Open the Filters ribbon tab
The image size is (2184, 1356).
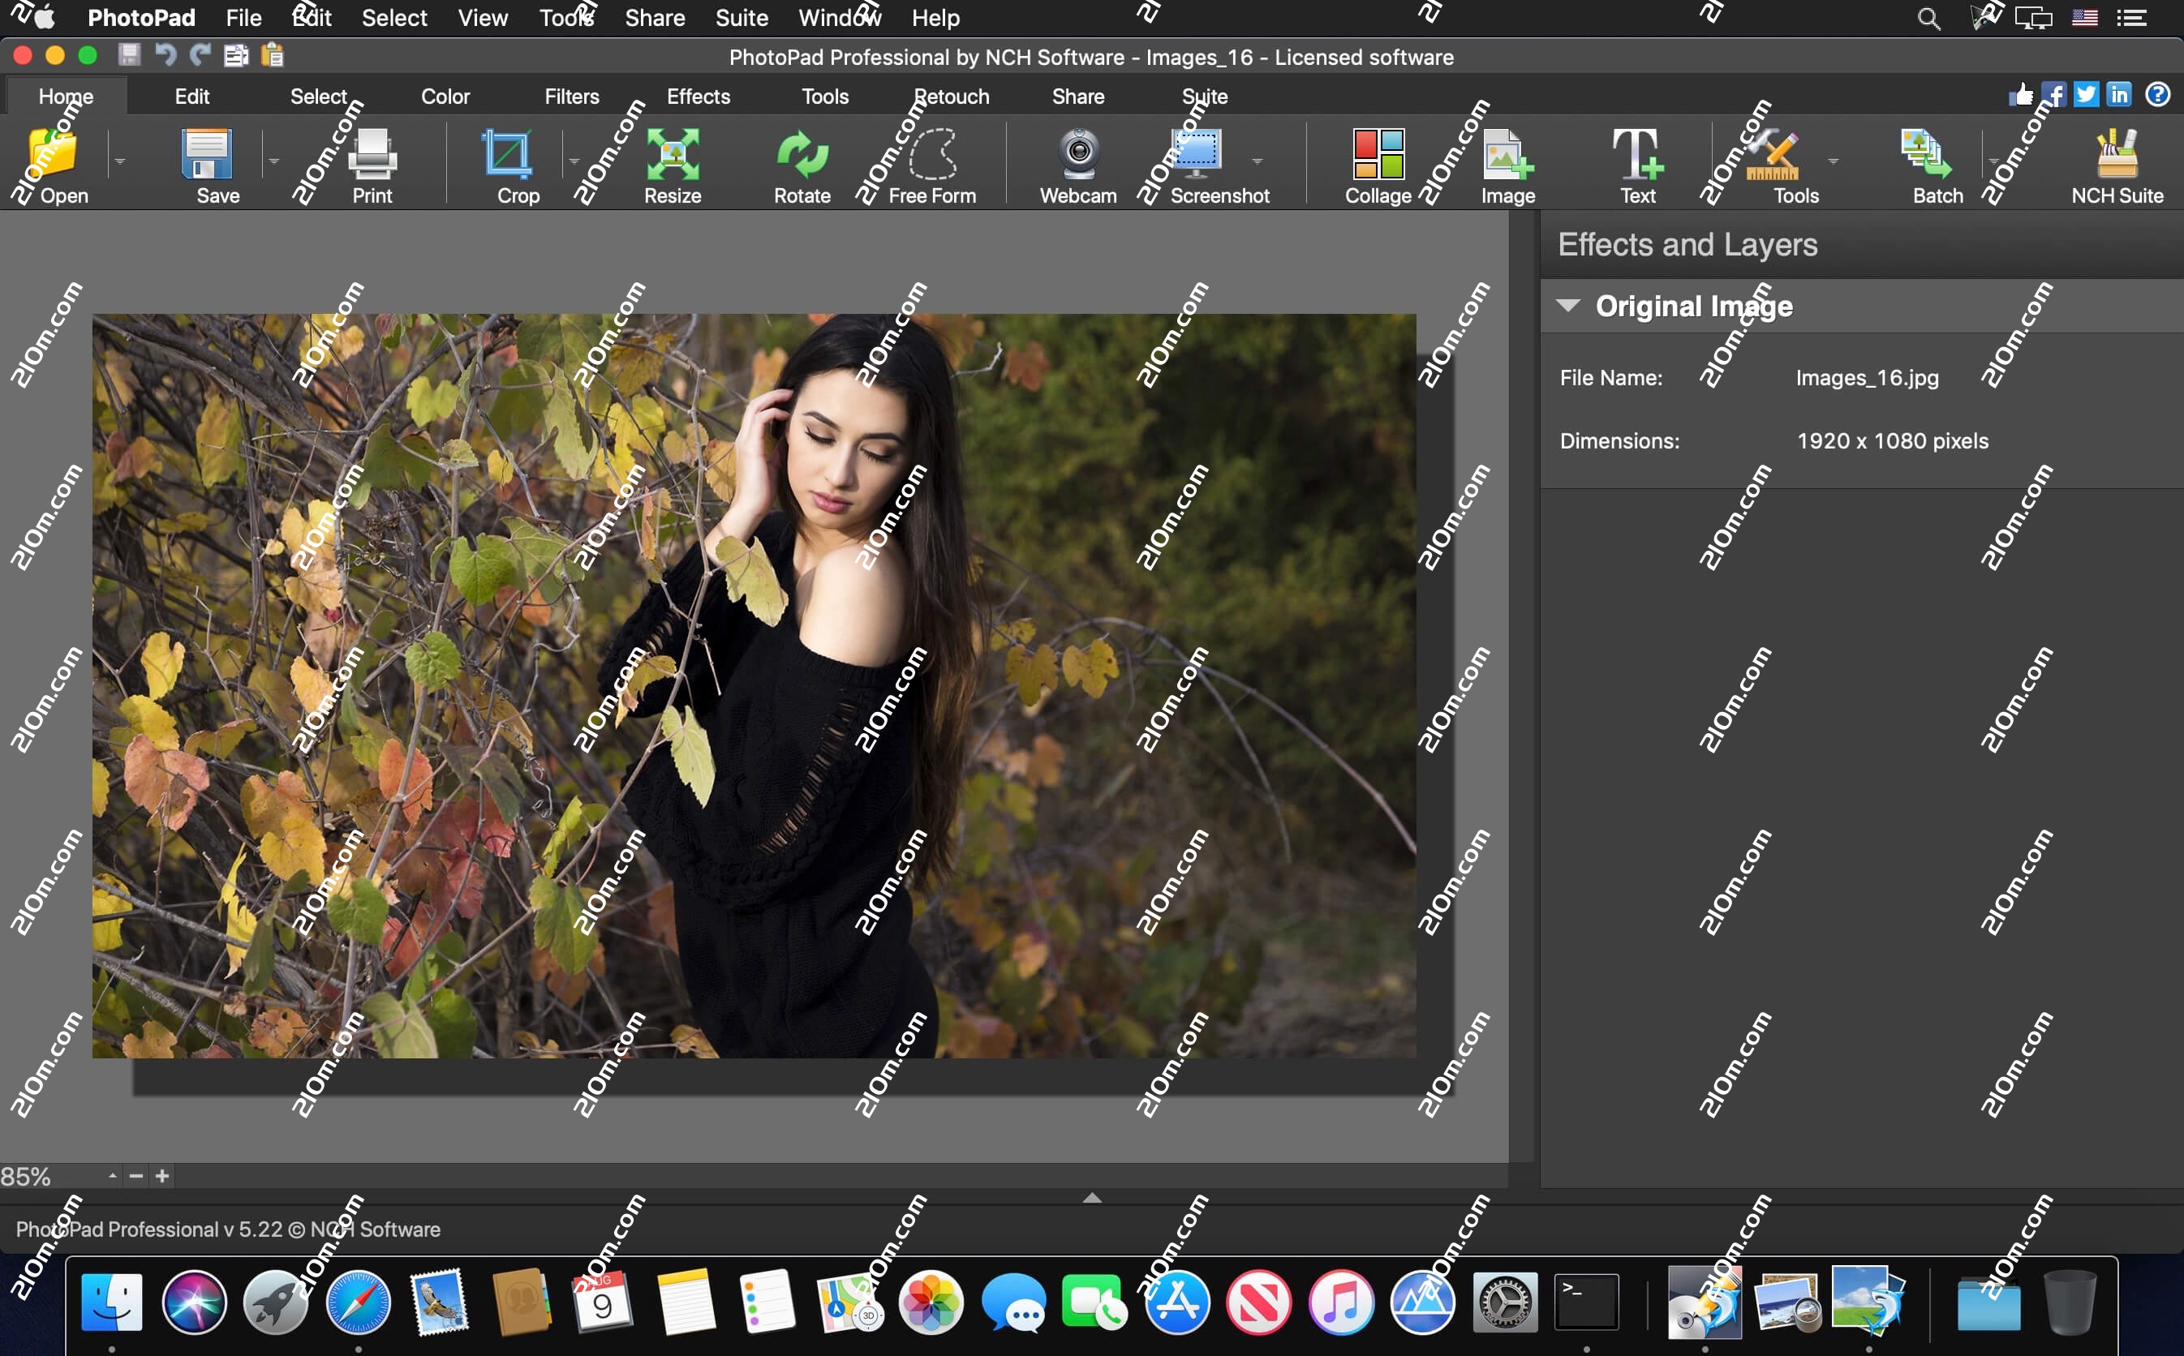point(571,96)
